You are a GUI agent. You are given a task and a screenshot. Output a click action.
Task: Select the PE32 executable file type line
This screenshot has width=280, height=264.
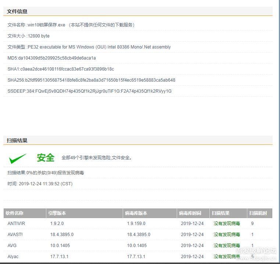(x=89, y=47)
